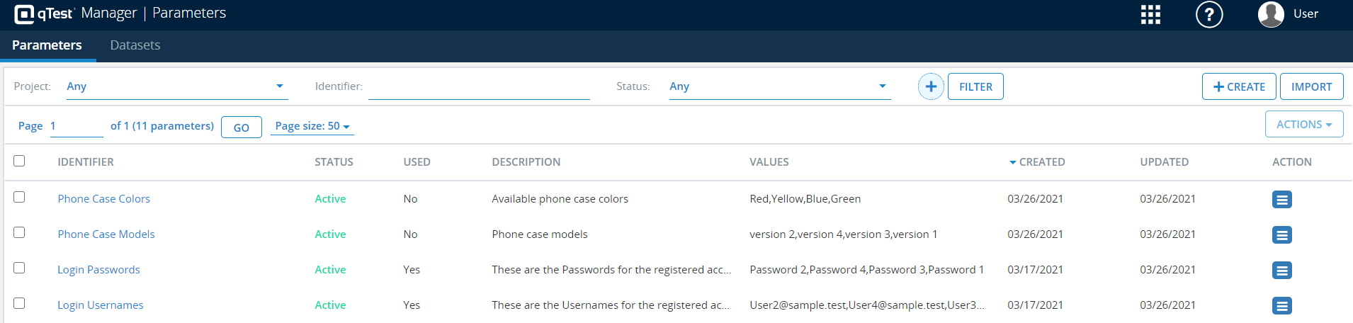Switch to the Datasets tab

click(x=135, y=45)
